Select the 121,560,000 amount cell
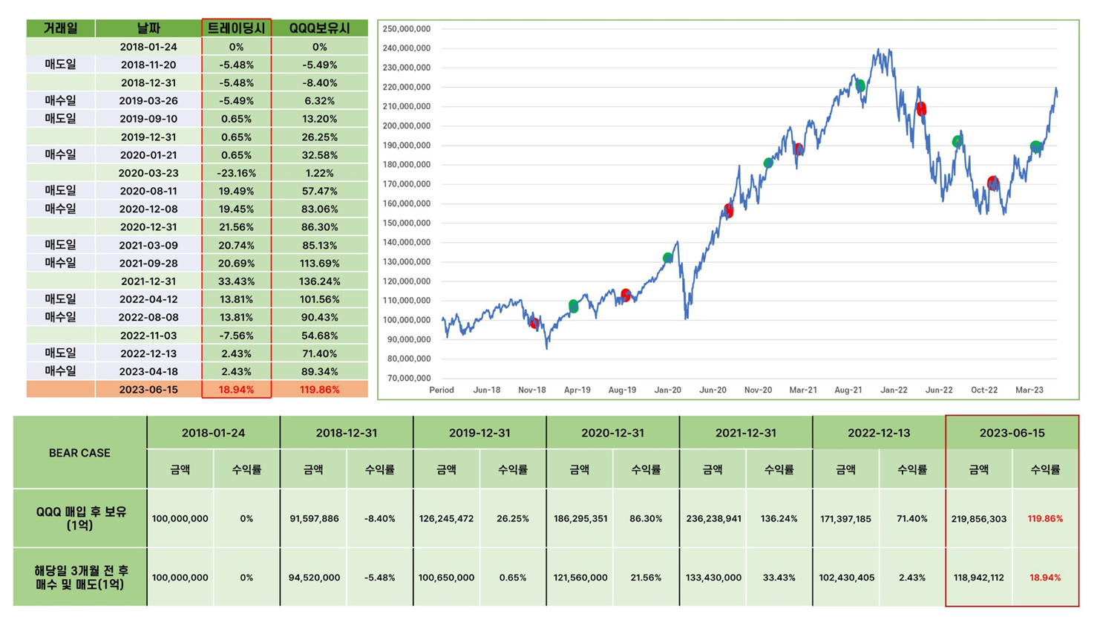 click(580, 578)
